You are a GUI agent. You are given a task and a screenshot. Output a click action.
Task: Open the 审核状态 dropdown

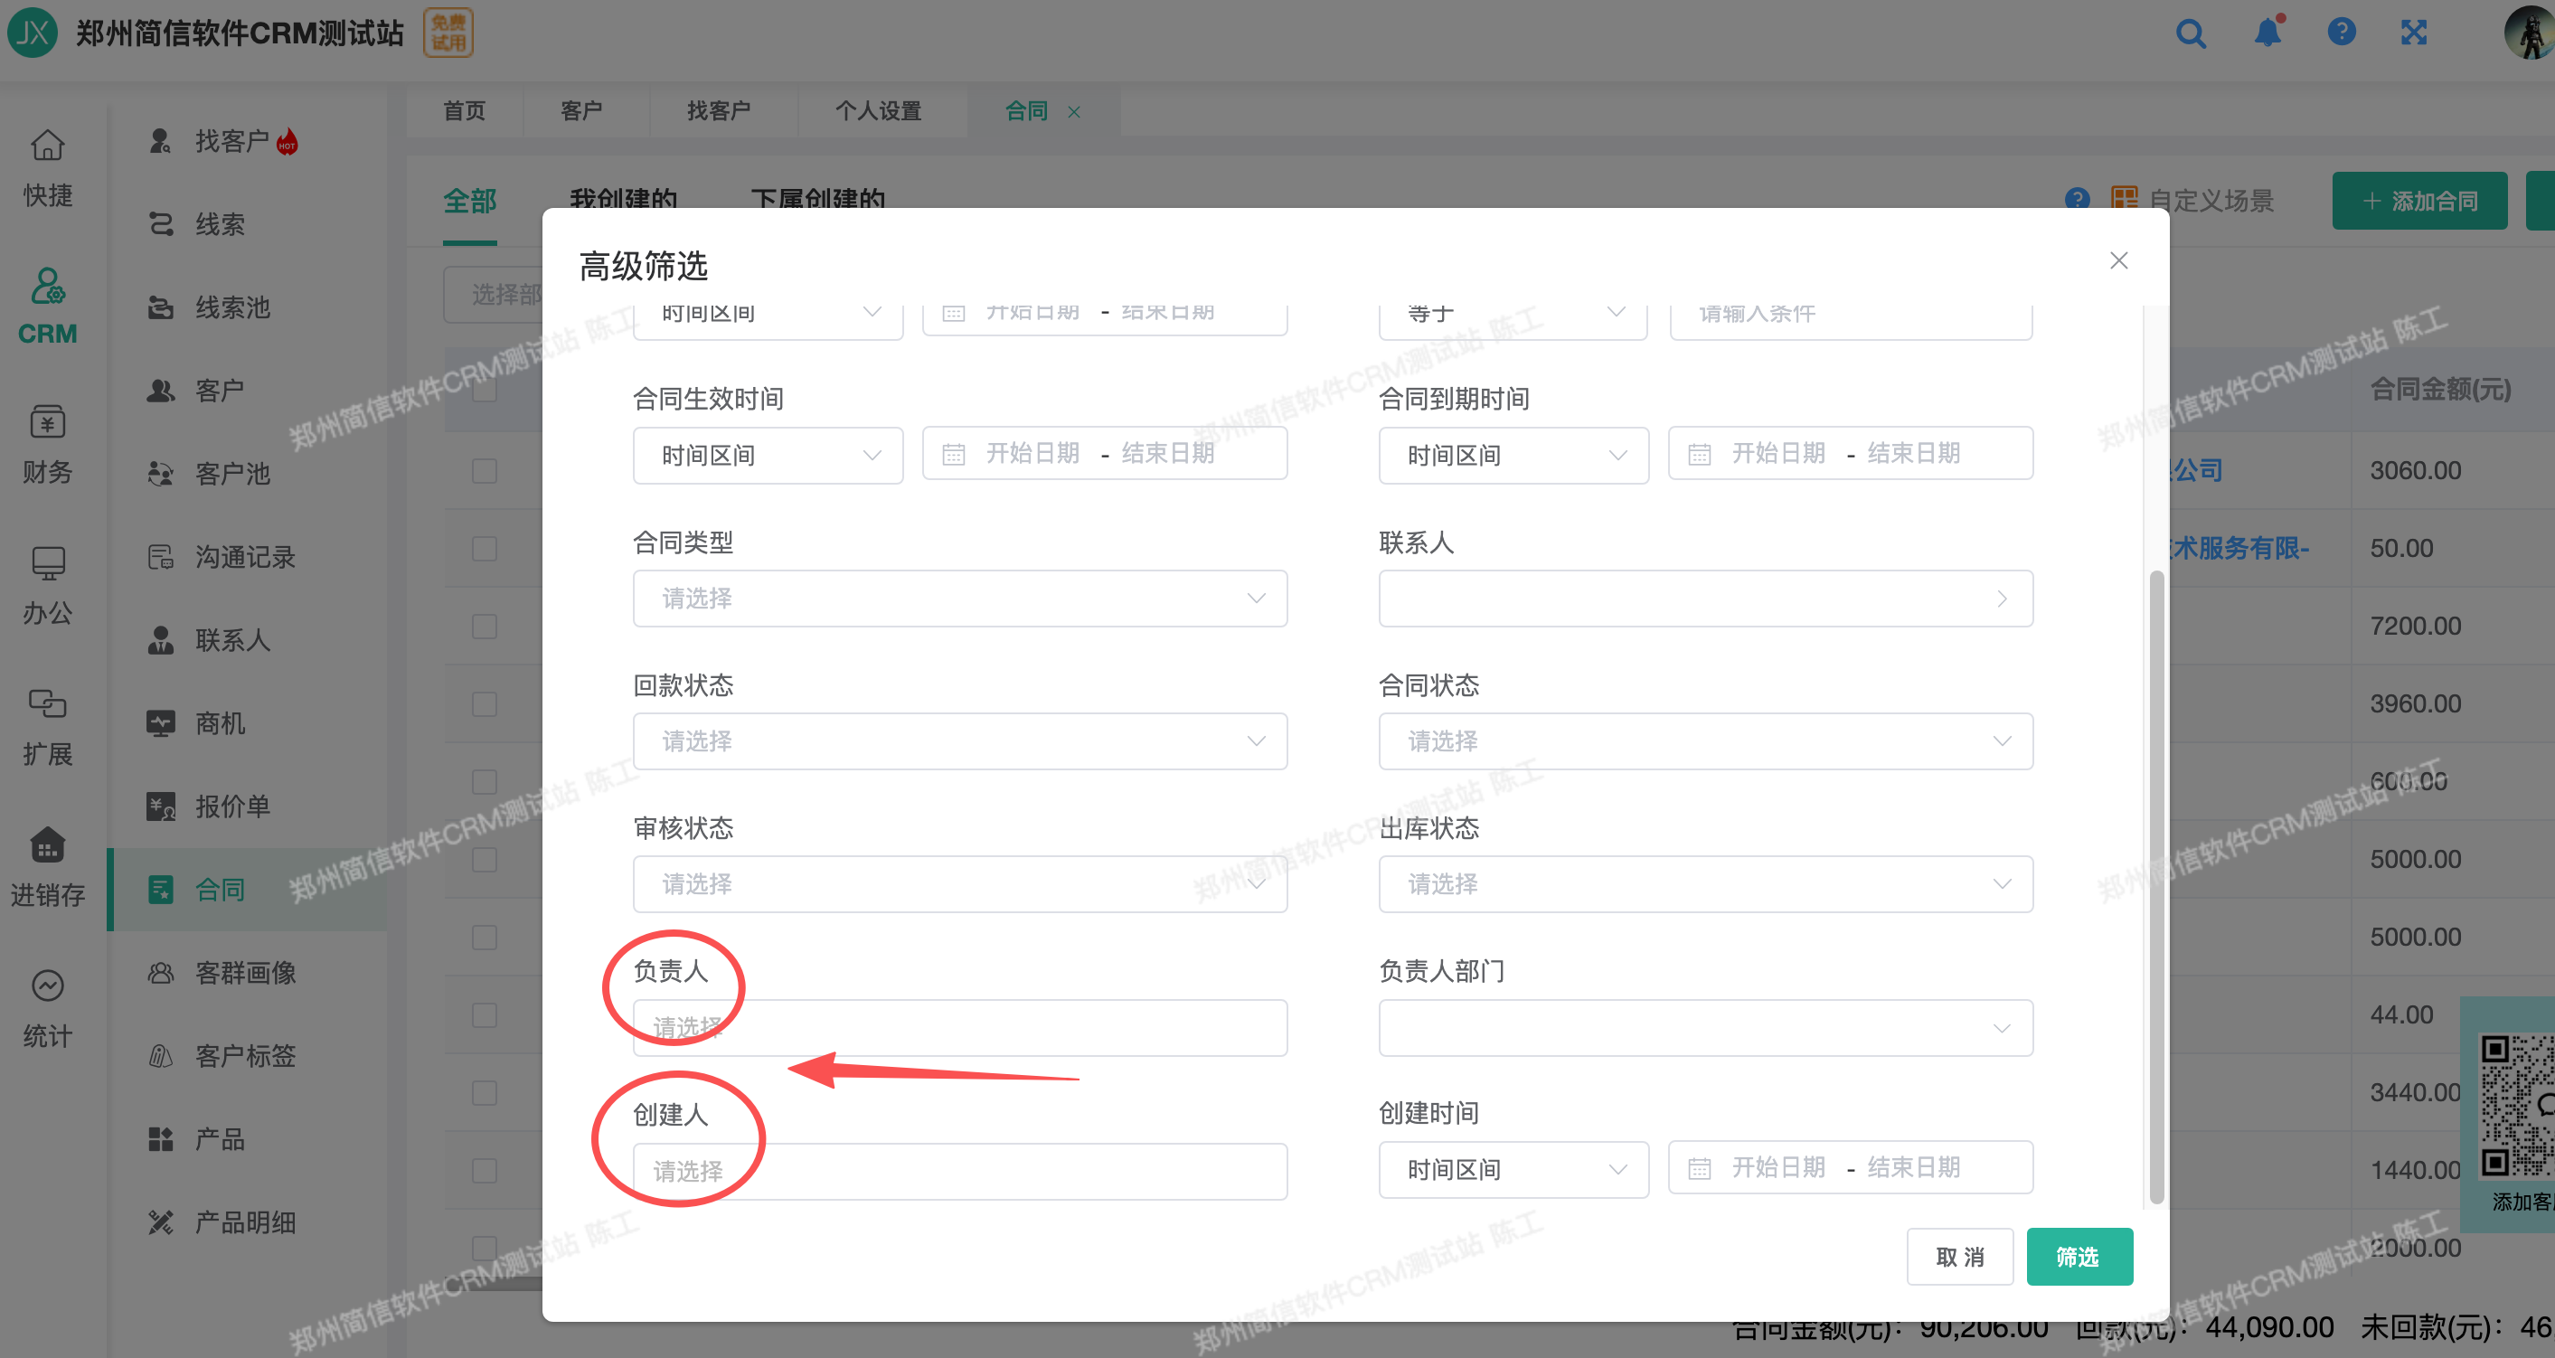tap(960, 884)
